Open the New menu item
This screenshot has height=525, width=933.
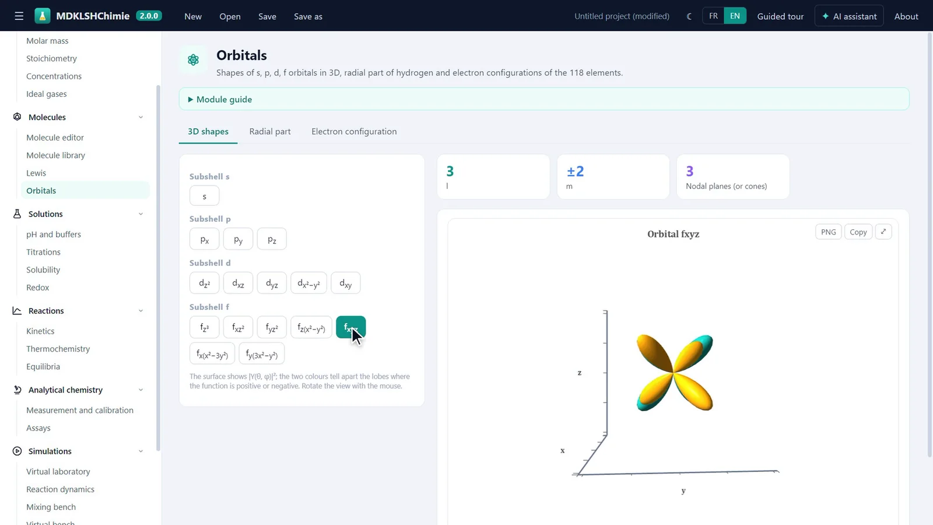point(193,16)
